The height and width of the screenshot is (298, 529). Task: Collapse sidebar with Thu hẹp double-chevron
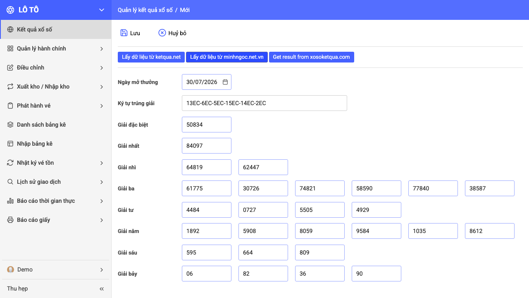point(102,289)
